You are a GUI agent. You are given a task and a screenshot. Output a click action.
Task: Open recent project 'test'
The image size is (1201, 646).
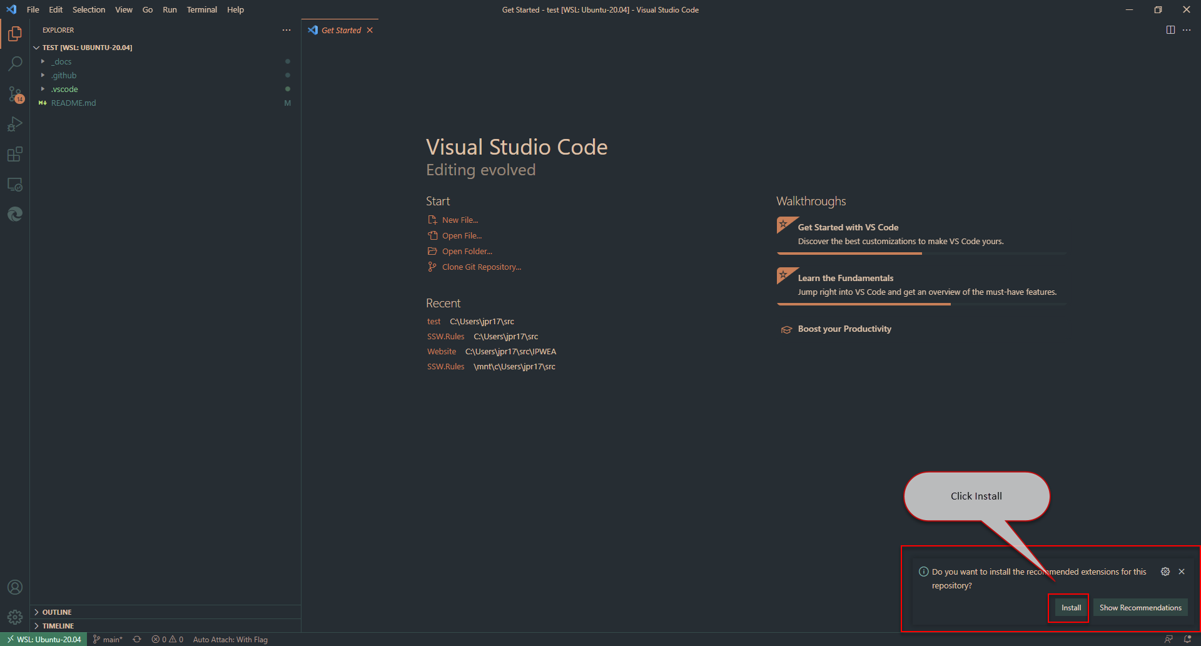point(434,321)
